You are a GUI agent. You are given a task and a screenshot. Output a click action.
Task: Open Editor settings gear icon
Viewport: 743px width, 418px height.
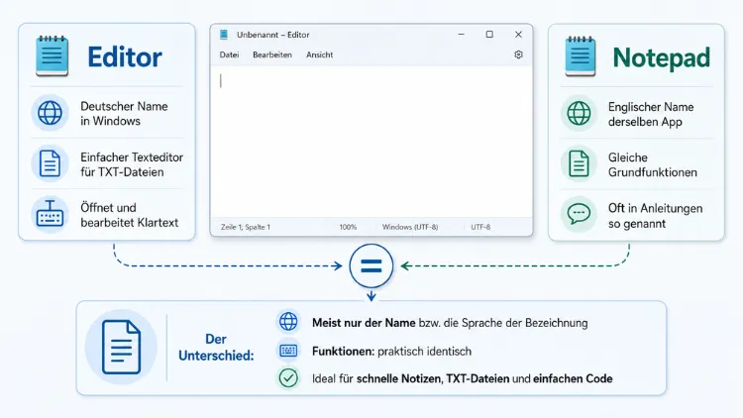click(x=518, y=54)
